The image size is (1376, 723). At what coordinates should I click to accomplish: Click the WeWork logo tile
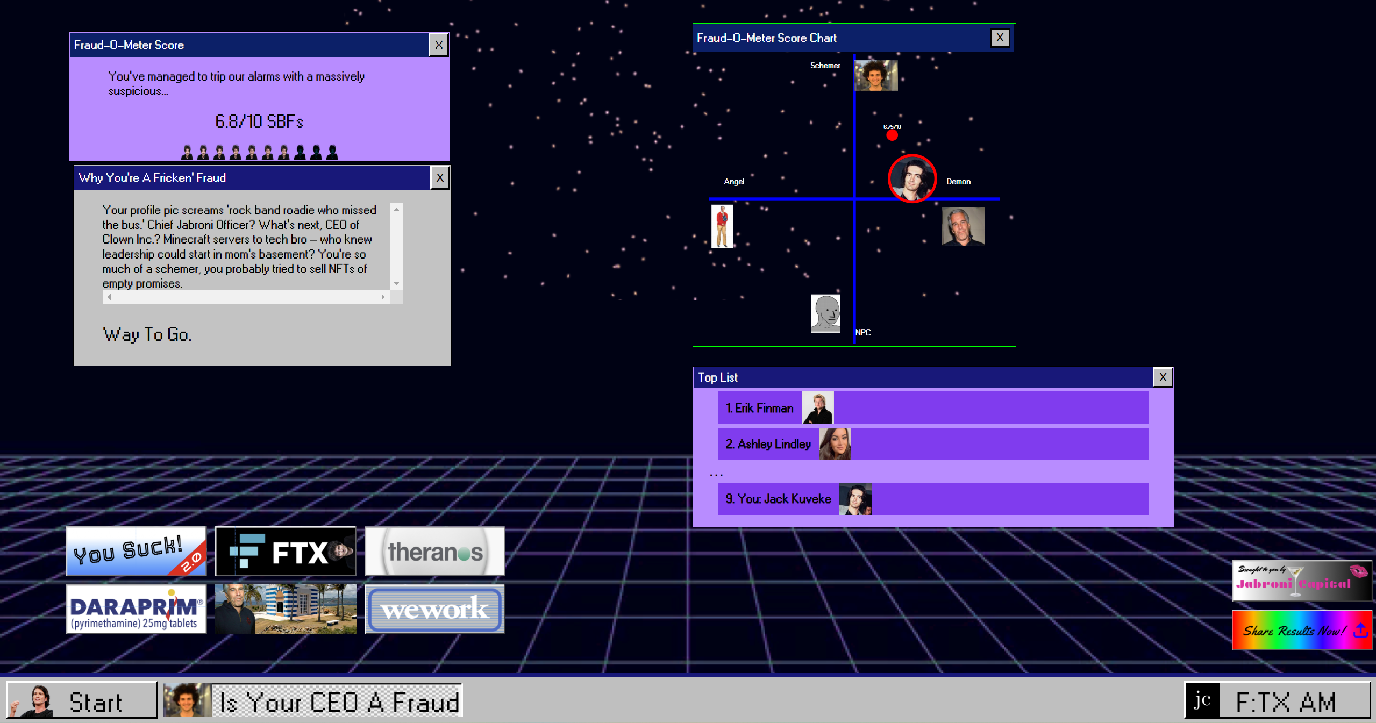pos(434,609)
